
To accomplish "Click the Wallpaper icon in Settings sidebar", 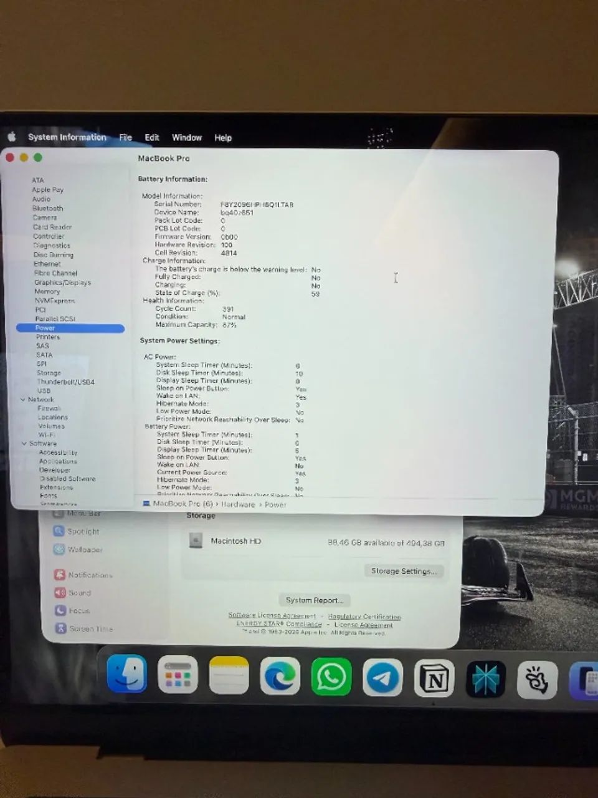I will [x=59, y=549].
